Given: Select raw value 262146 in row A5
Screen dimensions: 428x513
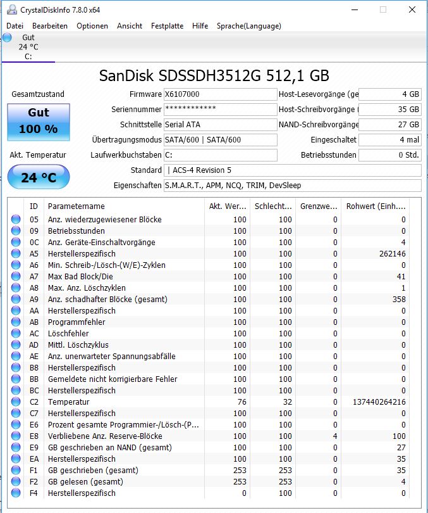Looking at the screenshot, I should tap(393, 253).
